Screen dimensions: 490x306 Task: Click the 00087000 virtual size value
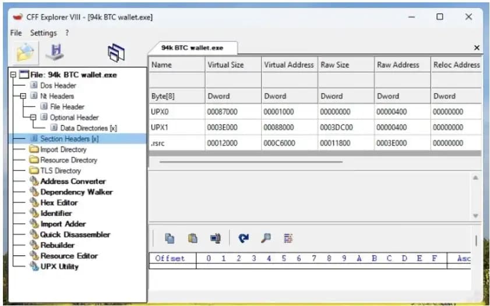tap(222, 112)
